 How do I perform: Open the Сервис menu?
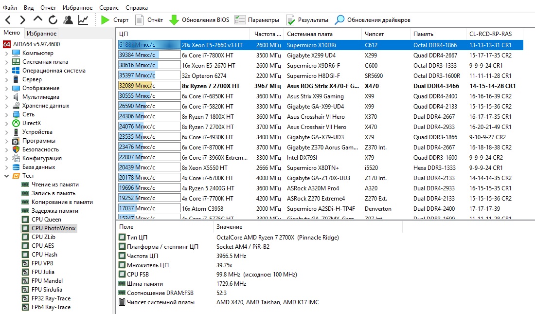click(109, 7)
